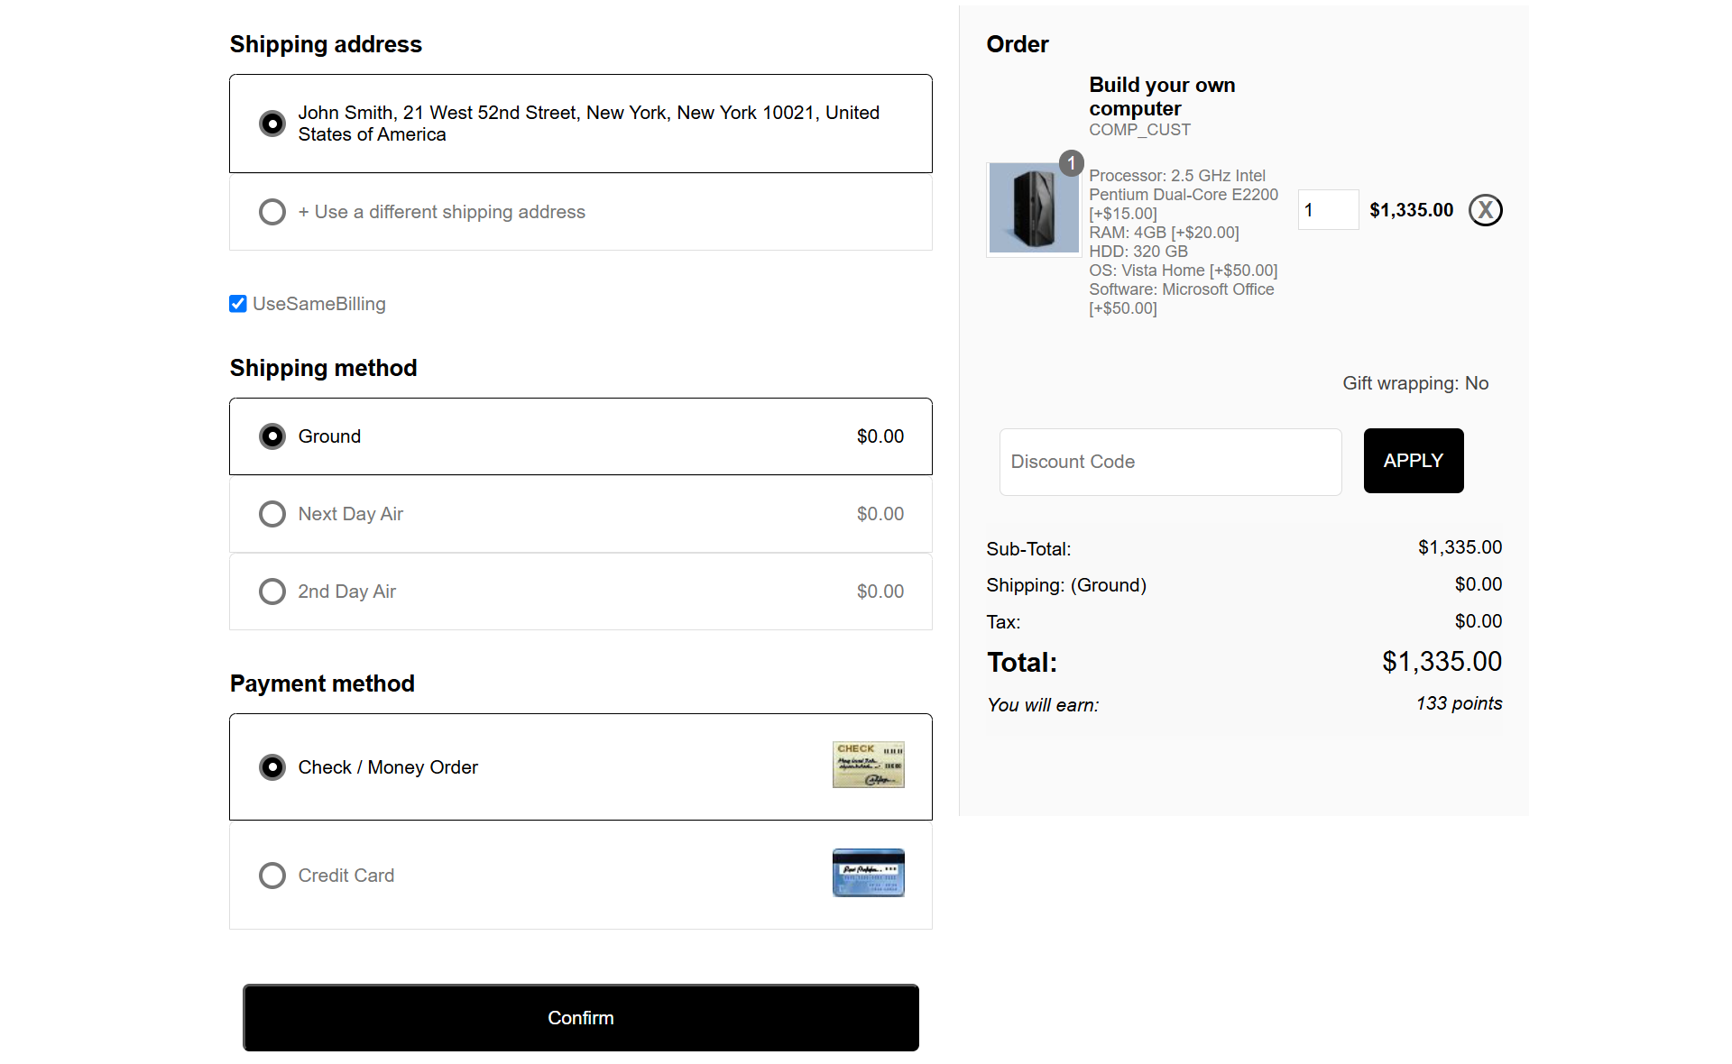Click the check payment image icon
1732x1064 pixels.
868,765
